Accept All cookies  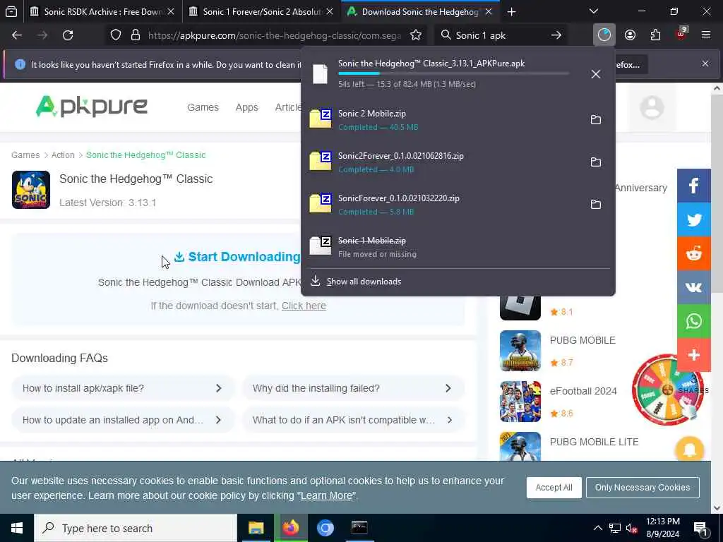[554, 487]
